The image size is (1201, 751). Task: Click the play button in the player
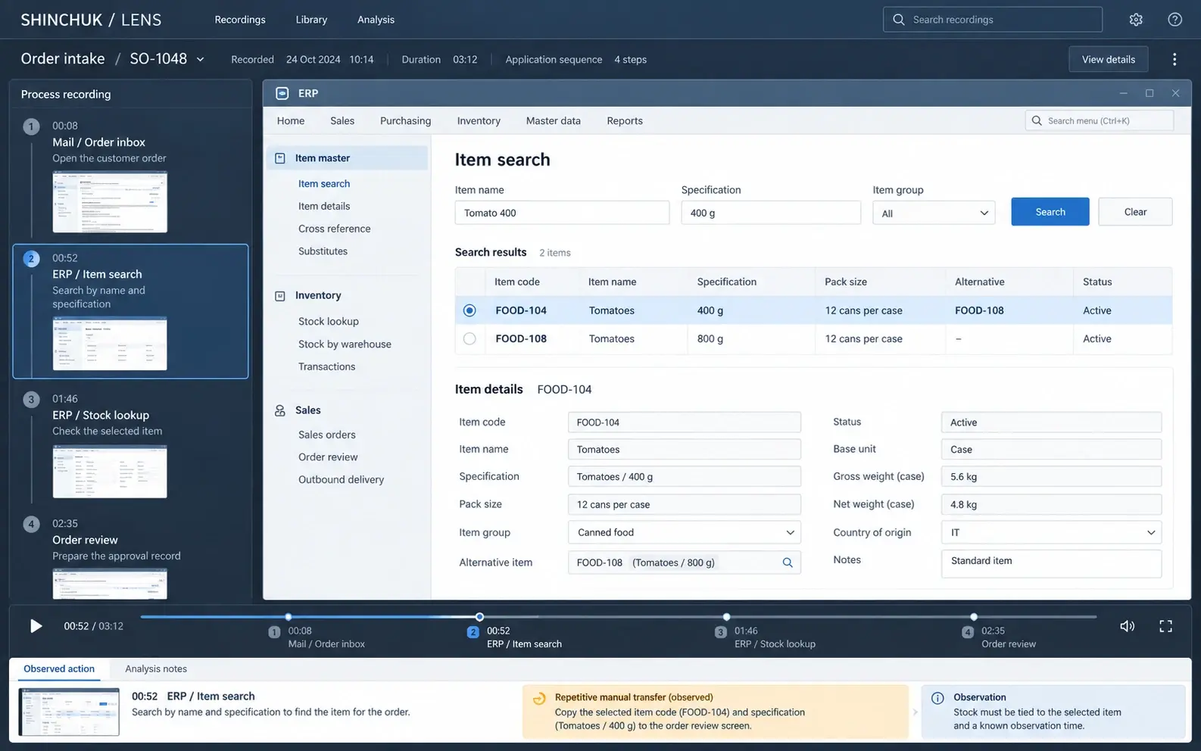36,626
